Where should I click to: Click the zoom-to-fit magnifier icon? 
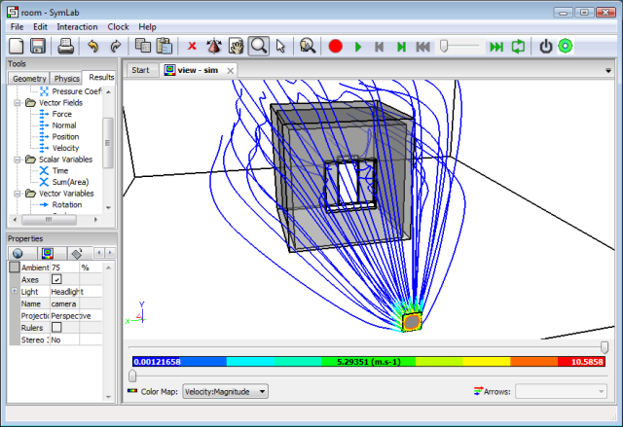click(308, 46)
